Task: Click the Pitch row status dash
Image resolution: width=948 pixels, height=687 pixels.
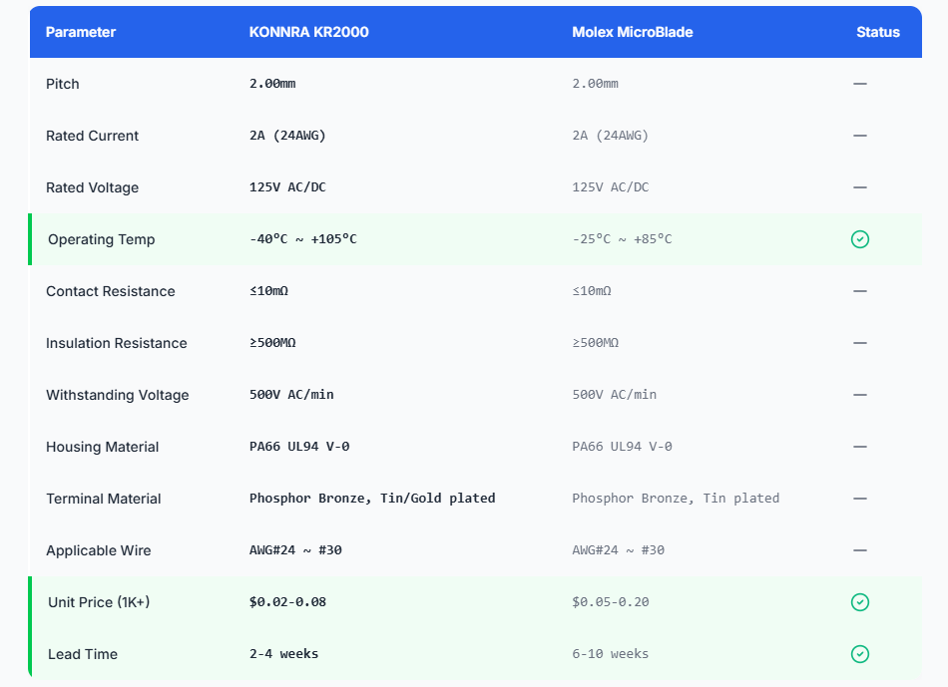Action: pos(859,84)
